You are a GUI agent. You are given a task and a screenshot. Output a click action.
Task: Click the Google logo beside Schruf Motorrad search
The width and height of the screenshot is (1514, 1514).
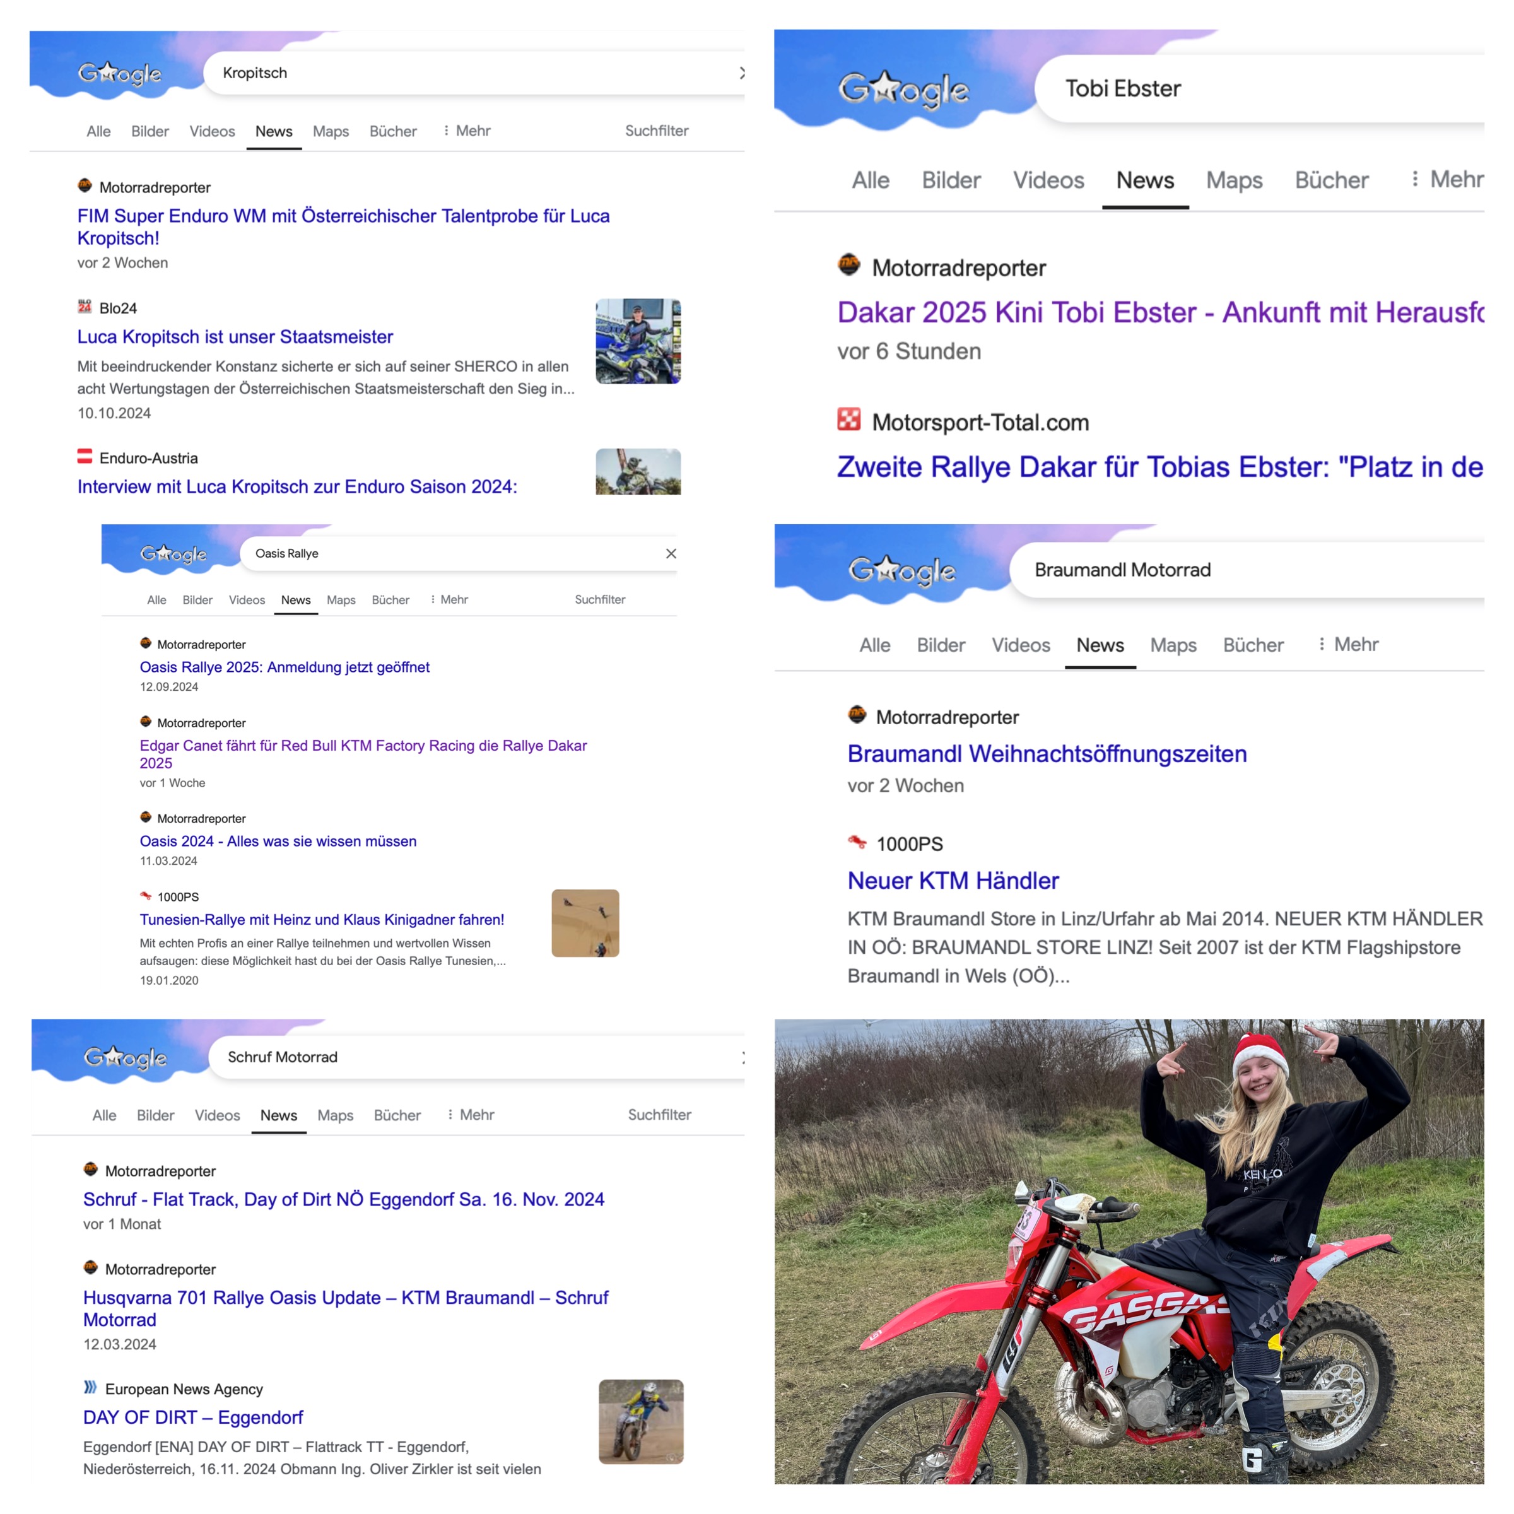126,1057
